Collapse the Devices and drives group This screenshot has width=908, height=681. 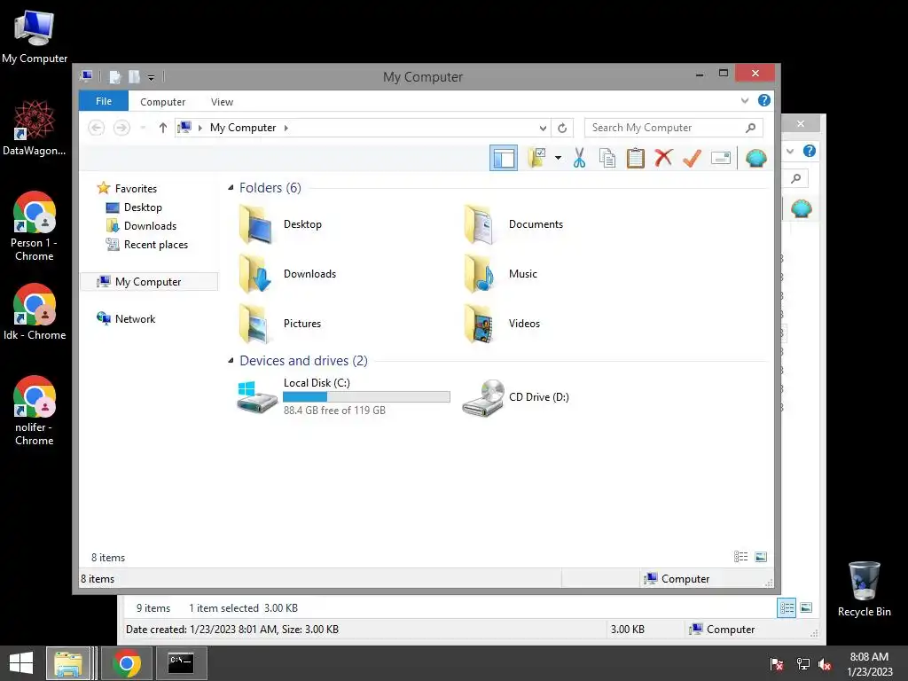[x=231, y=361]
